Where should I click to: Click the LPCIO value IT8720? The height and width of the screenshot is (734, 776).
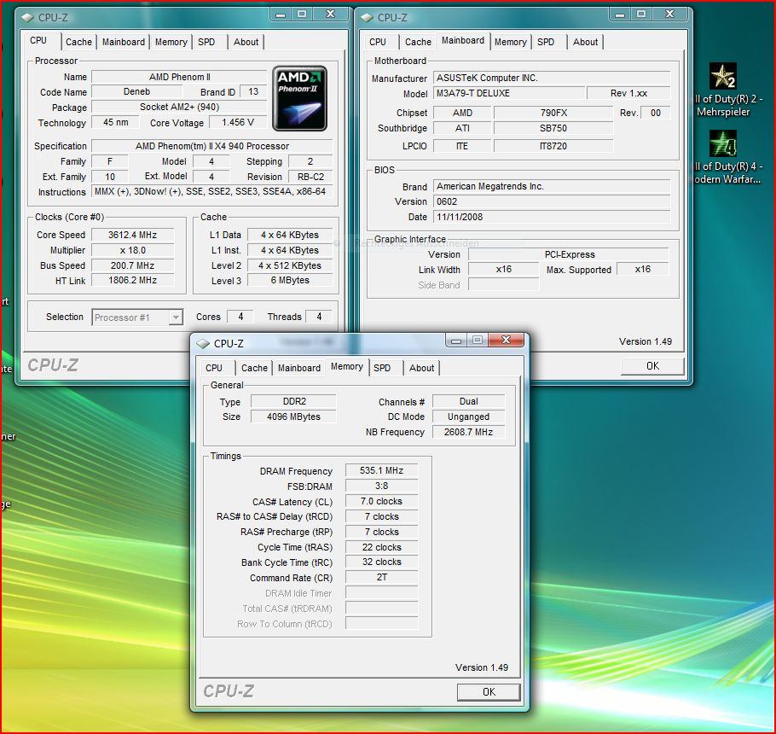tap(553, 146)
